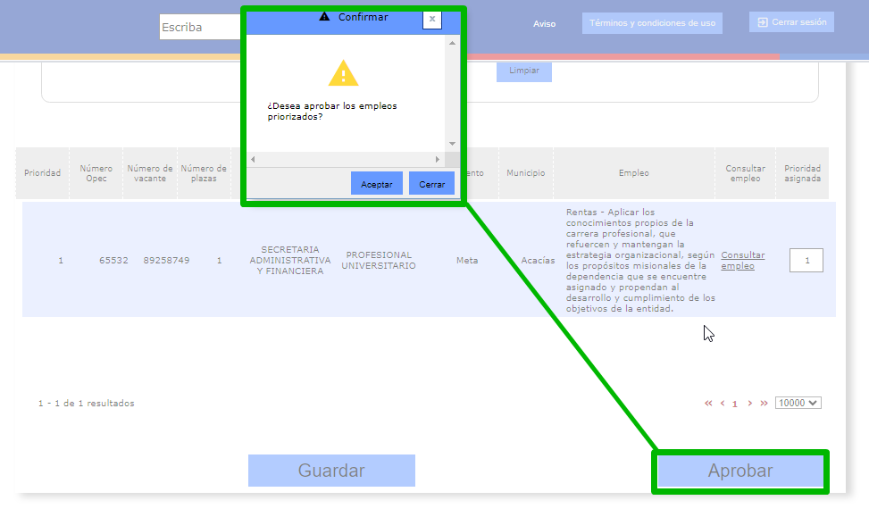Click Cerrar sesión to log out
Screen dimensions: 869x517
pos(791,22)
